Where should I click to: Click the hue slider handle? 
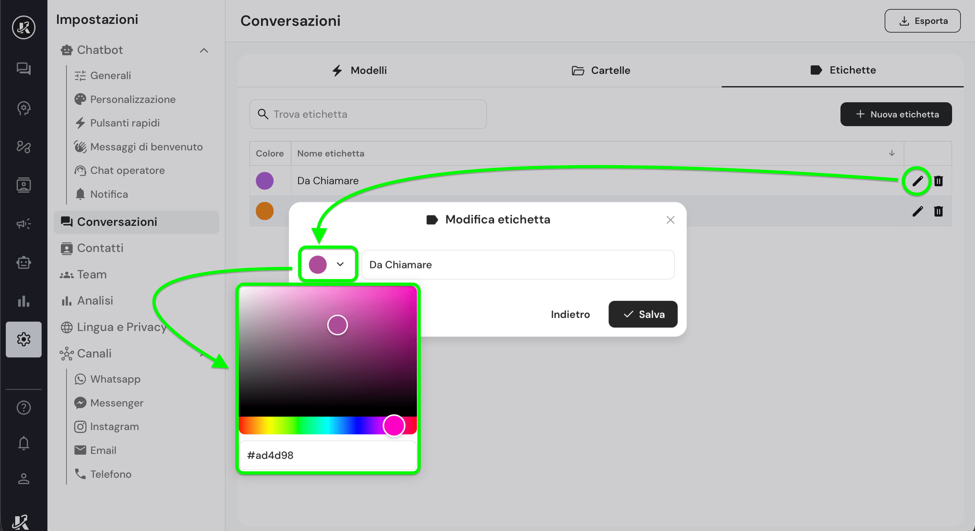click(394, 426)
